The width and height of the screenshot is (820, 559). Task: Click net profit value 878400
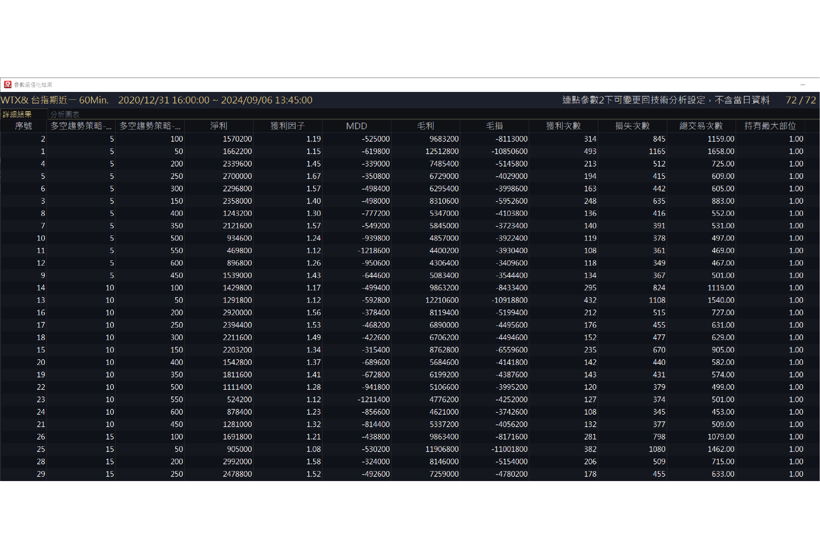239,412
